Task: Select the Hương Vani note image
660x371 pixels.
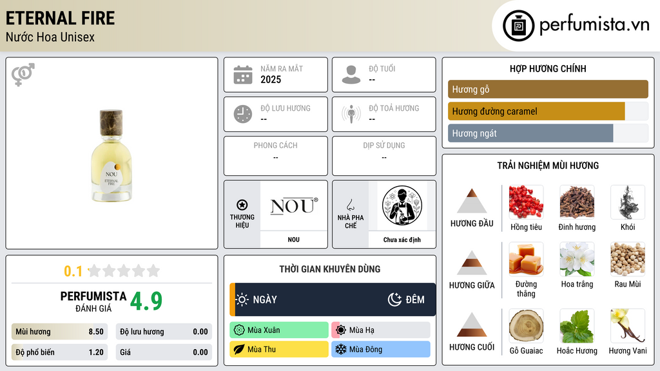Action: click(628, 326)
